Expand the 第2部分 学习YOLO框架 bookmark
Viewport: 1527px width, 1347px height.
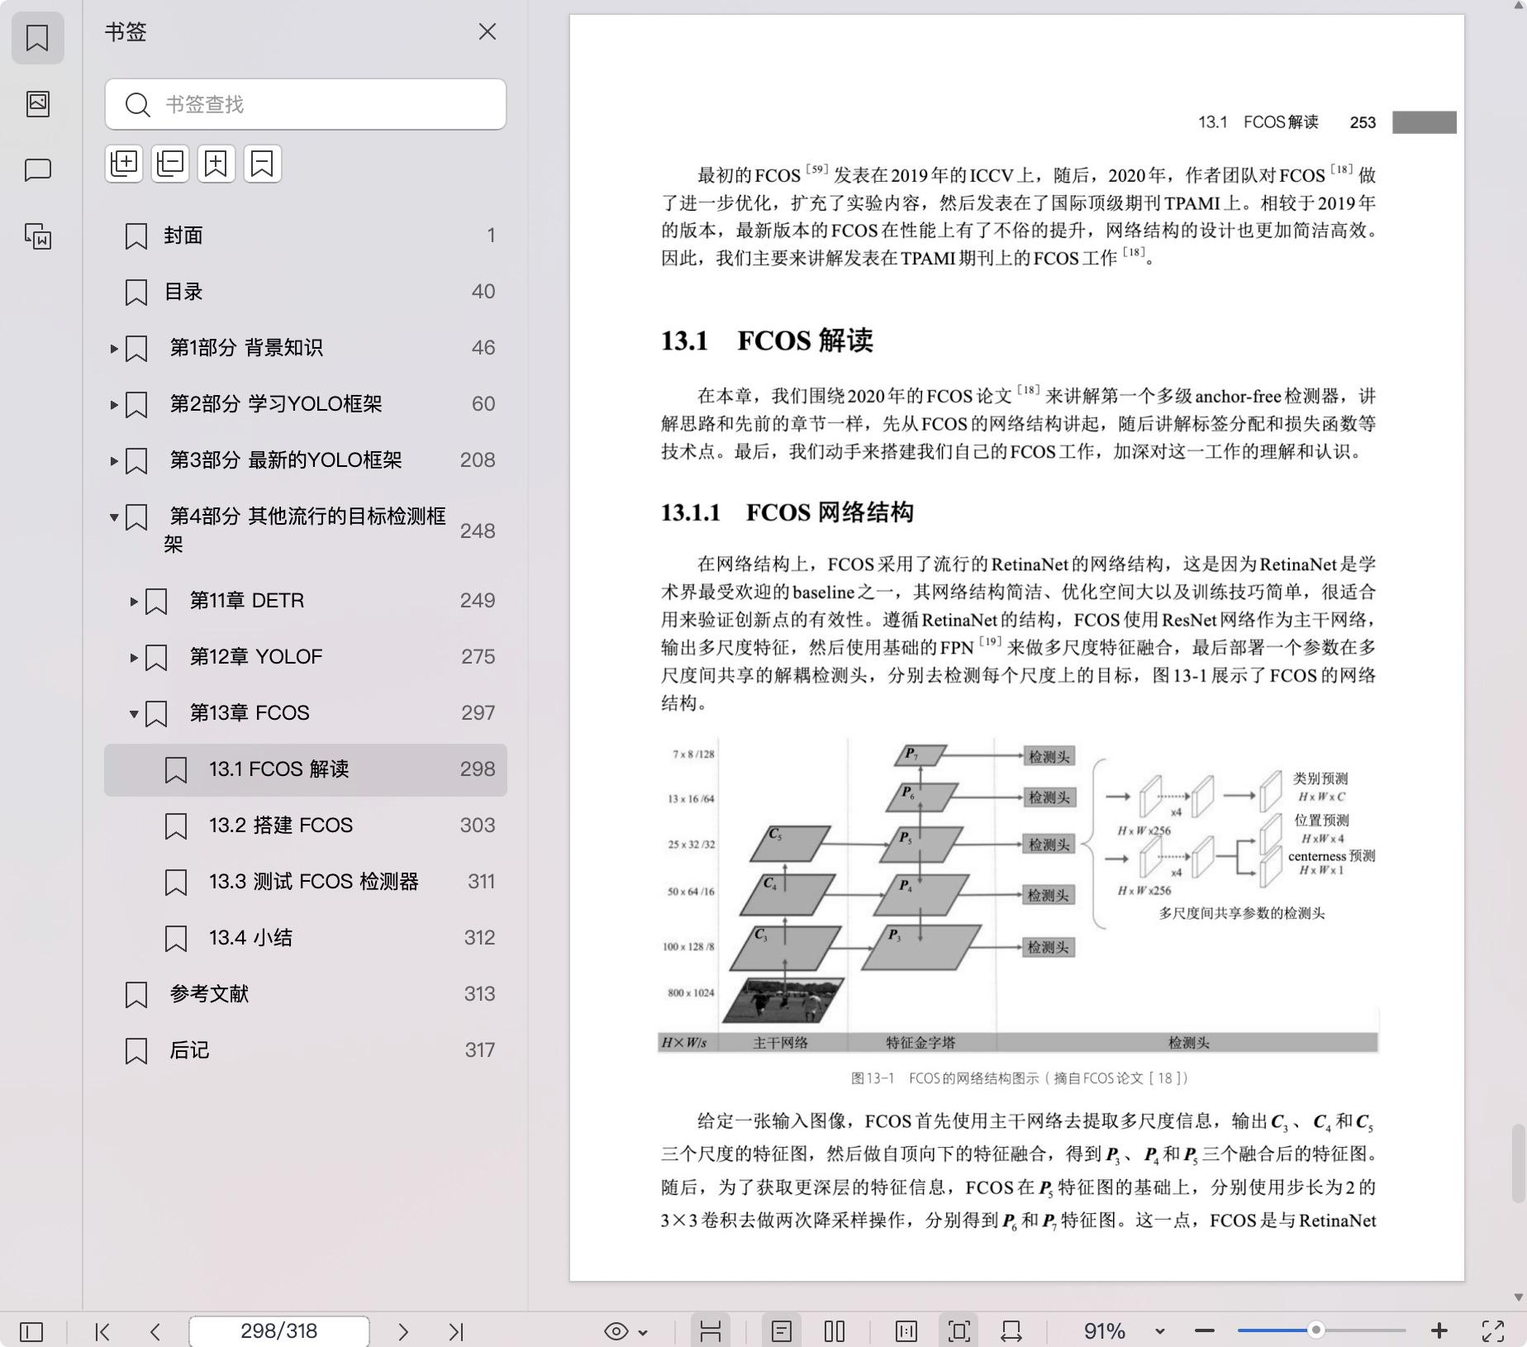pos(114,405)
